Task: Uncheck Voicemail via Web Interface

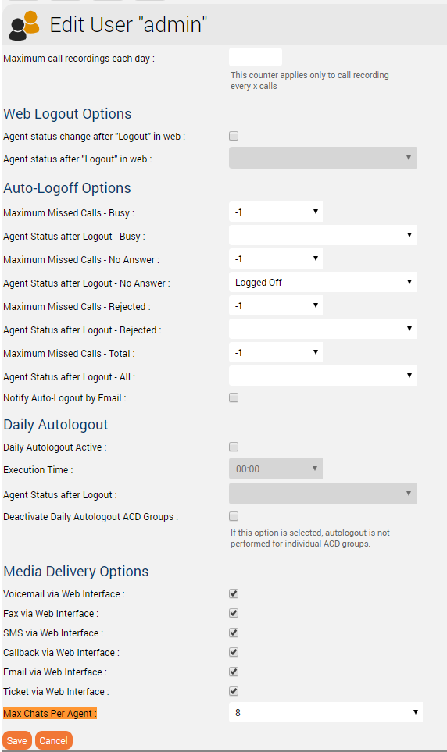Action: tap(234, 593)
